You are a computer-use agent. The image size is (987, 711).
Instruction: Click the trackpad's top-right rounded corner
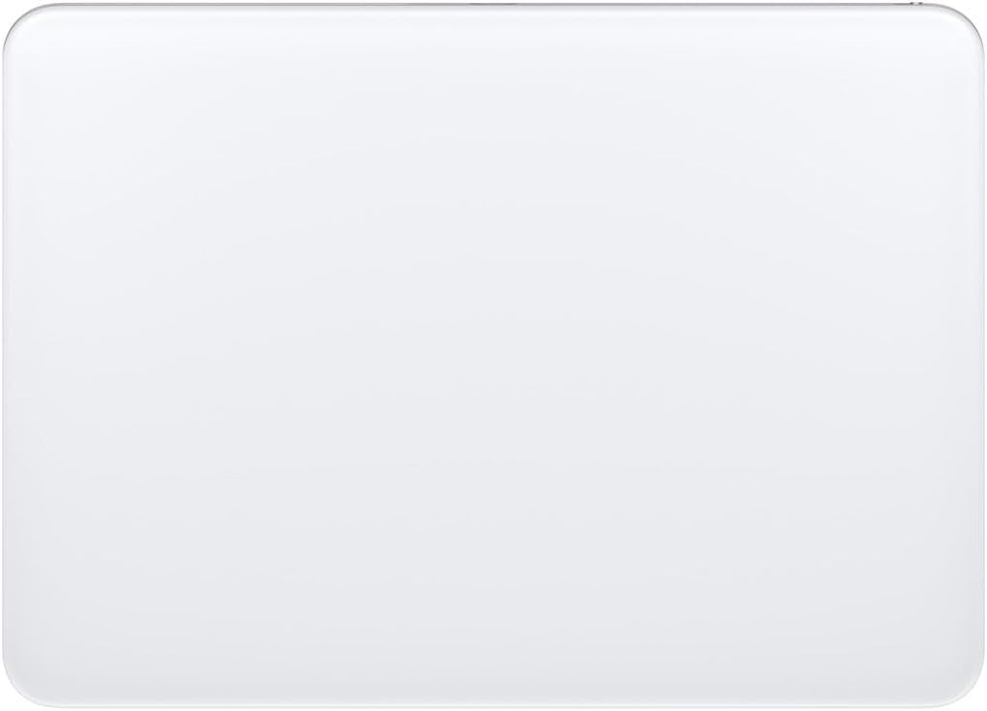click(x=962, y=24)
